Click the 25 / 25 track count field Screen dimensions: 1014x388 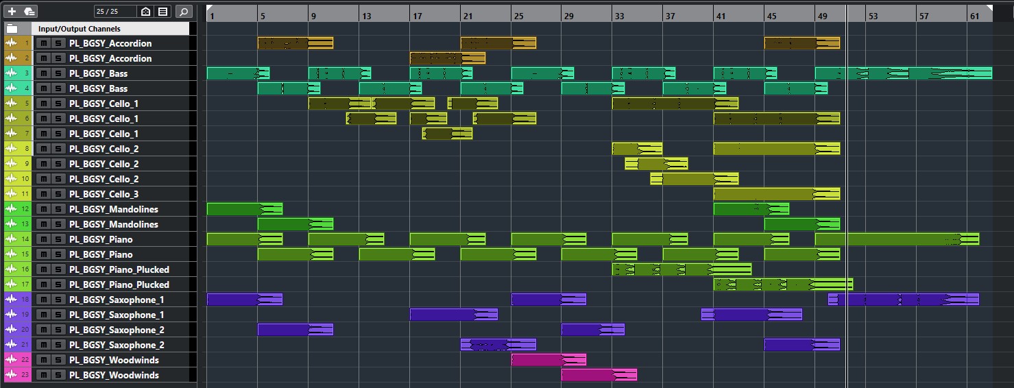click(x=114, y=12)
